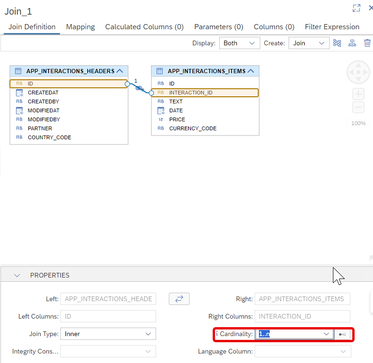Image resolution: width=373 pixels, height=363 pixels.
Task: Zoom in with the plus button
Action: click(358, 94)
